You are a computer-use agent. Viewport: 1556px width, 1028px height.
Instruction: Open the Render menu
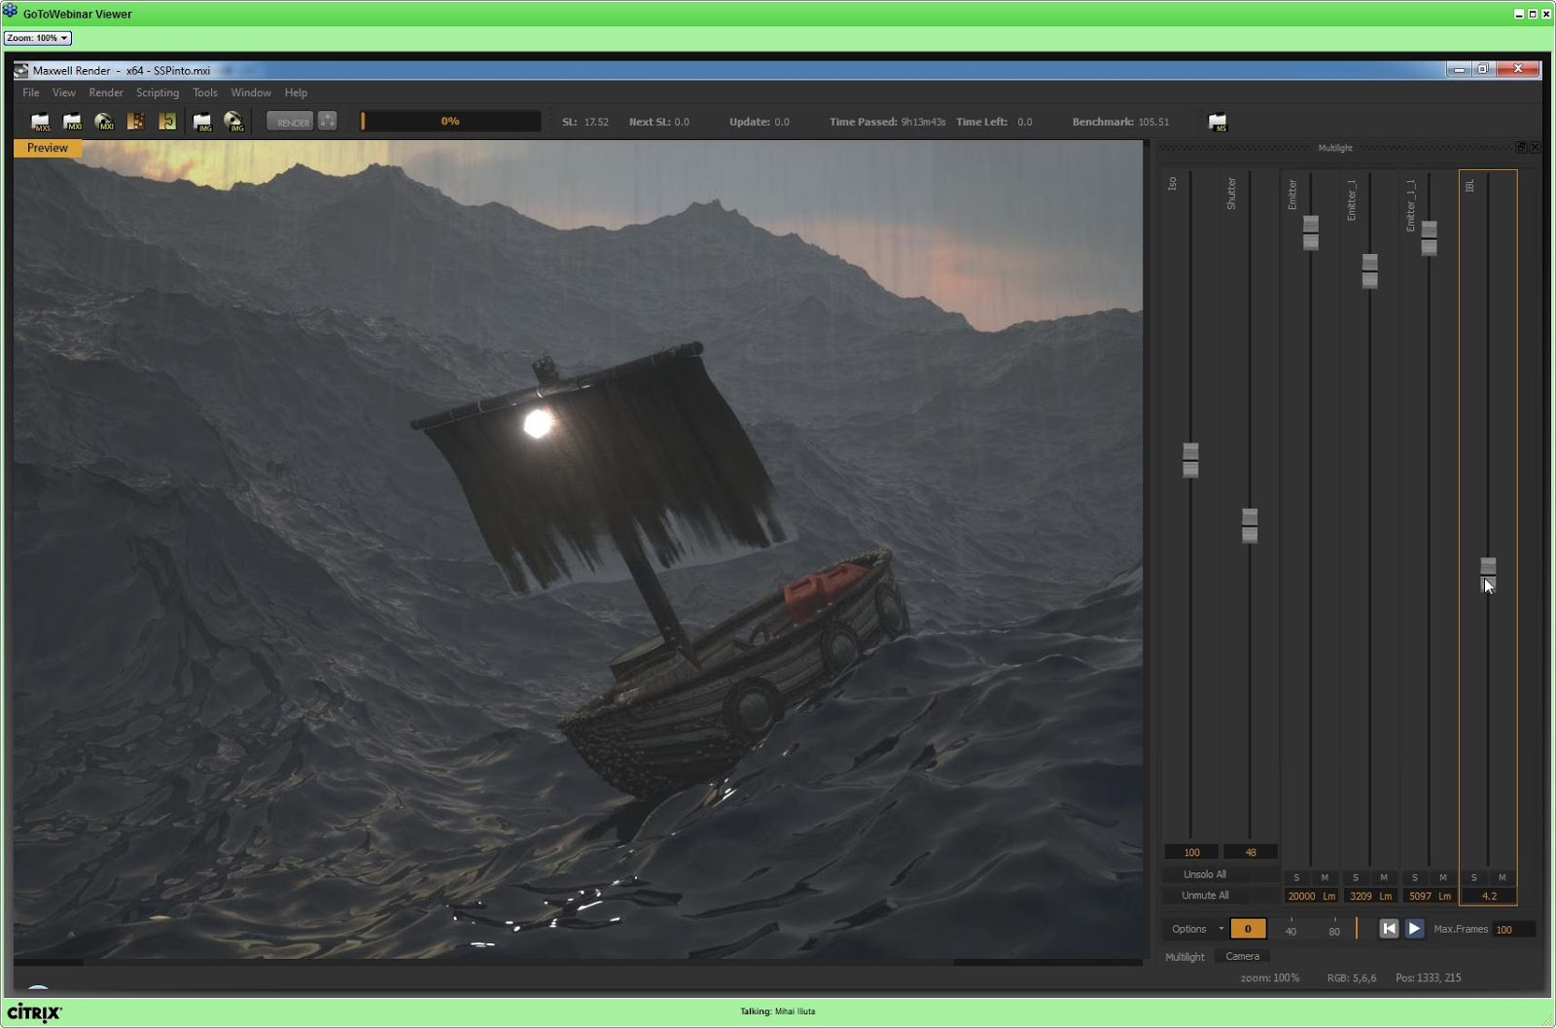(x=106, y=92)
